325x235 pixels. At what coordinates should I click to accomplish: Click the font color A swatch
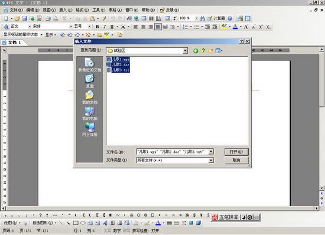click(235, 27)
